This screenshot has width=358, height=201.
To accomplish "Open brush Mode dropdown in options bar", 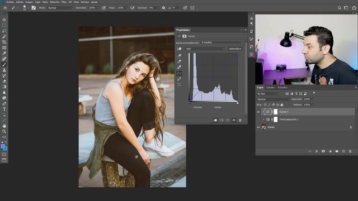I will 60,8.
